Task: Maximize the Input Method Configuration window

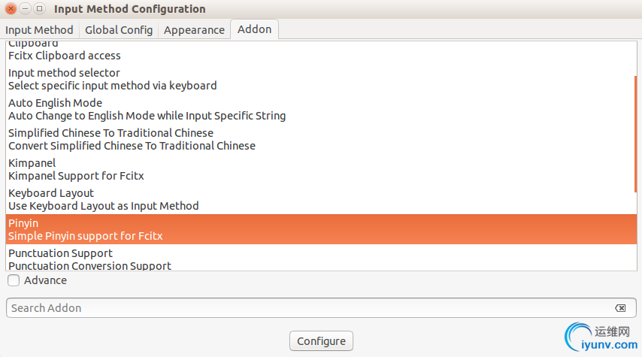Action: click(x=39, y=8)
